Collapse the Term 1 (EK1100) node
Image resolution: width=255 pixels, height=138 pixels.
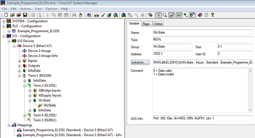19,76
